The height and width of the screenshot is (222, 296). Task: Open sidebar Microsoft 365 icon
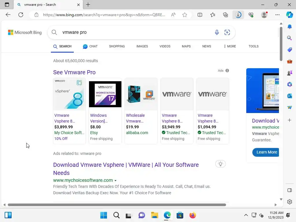tap(290, 84)
